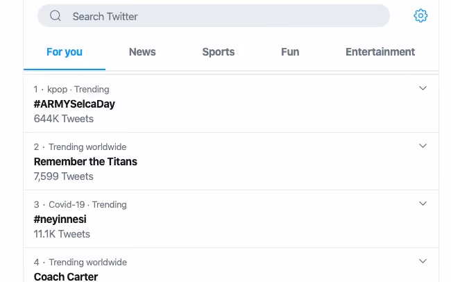
Task: Expand options chevron for #ARMYSelcaDay trend
Action: point(423,88)
